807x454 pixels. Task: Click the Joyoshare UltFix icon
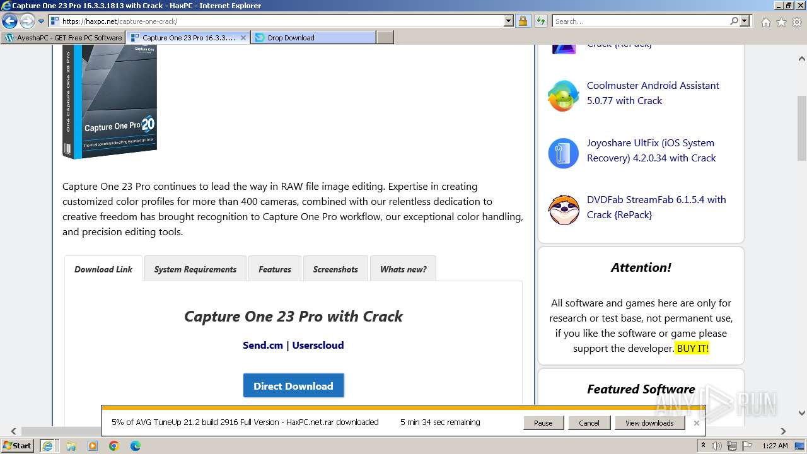[x=563, y=153]
